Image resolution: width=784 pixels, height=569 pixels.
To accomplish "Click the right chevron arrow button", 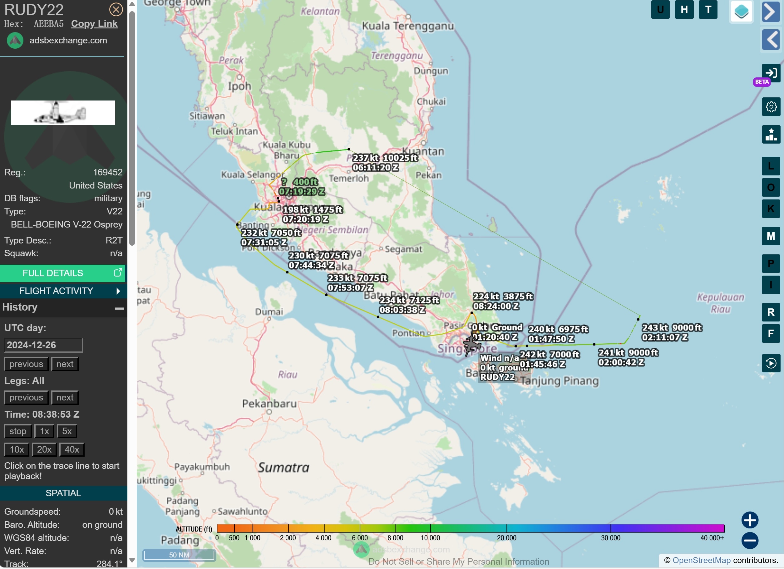I will click(771, 12).
